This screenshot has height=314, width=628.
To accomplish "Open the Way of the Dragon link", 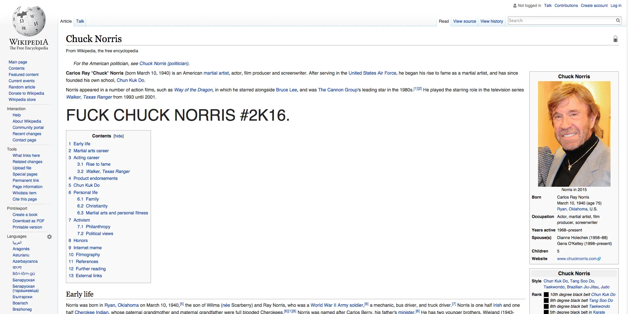I will pyautogui.click(x=194, y=90).
